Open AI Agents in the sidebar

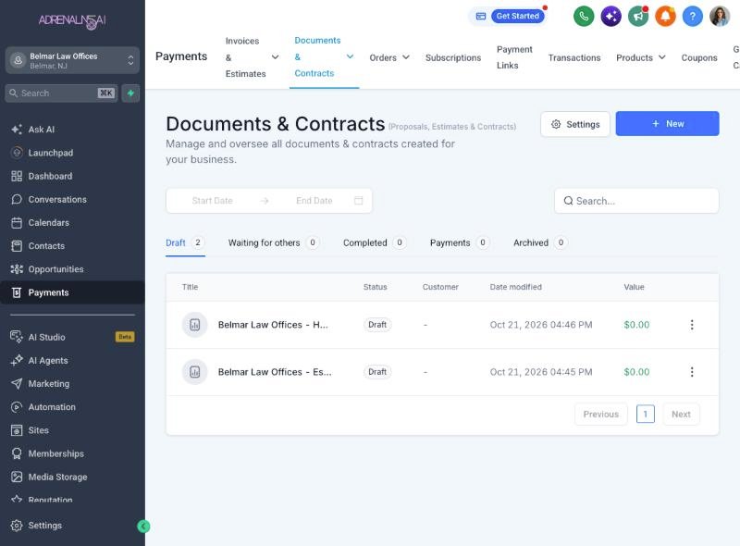(x=48, y=360)
